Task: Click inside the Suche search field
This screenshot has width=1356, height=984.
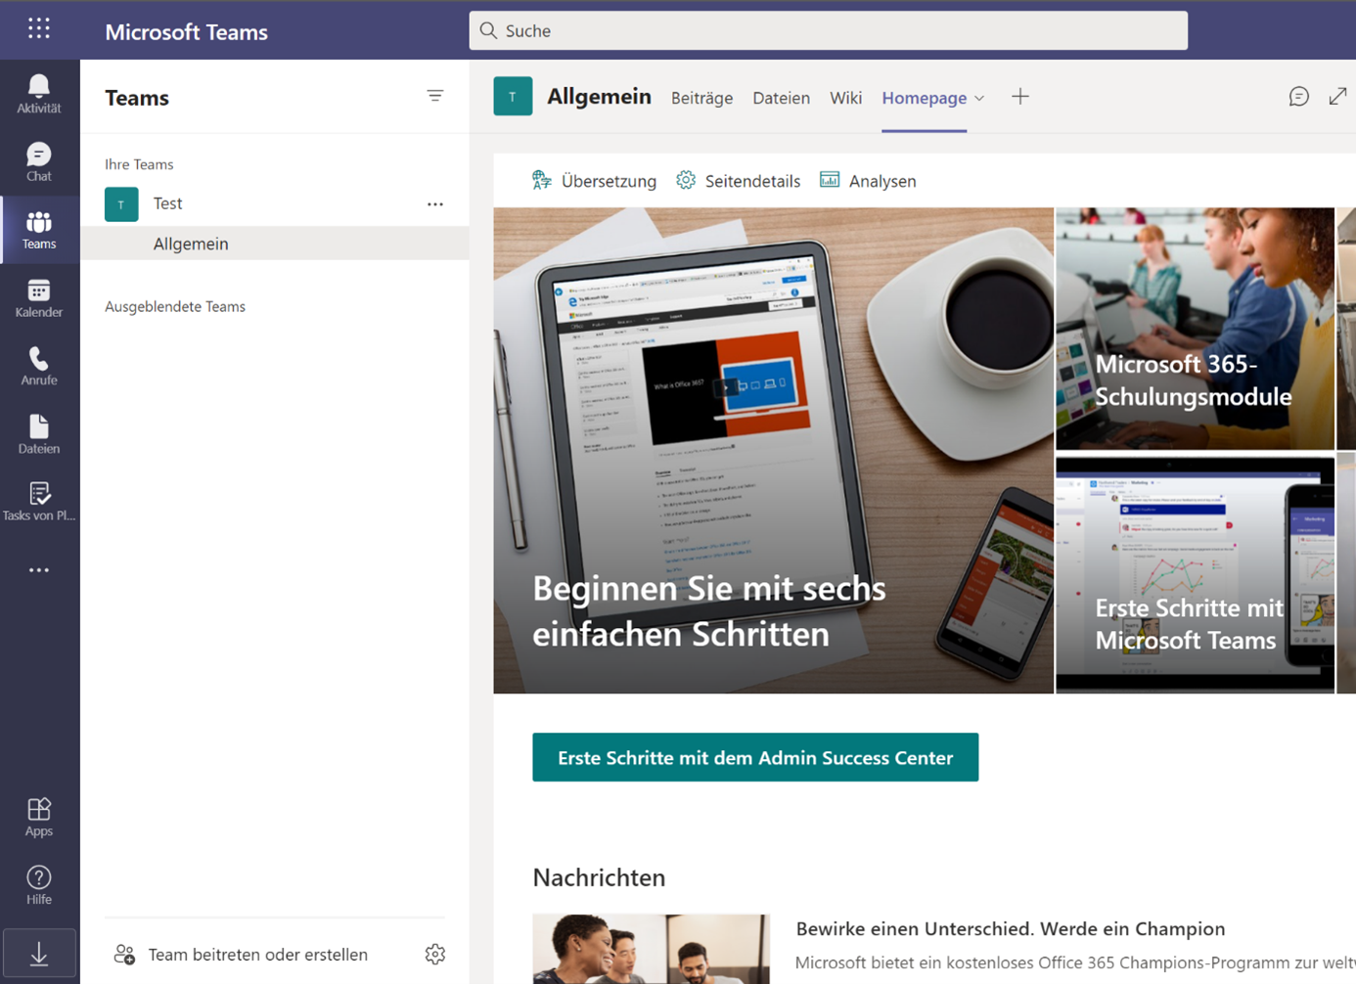Action: pos(827,30)
